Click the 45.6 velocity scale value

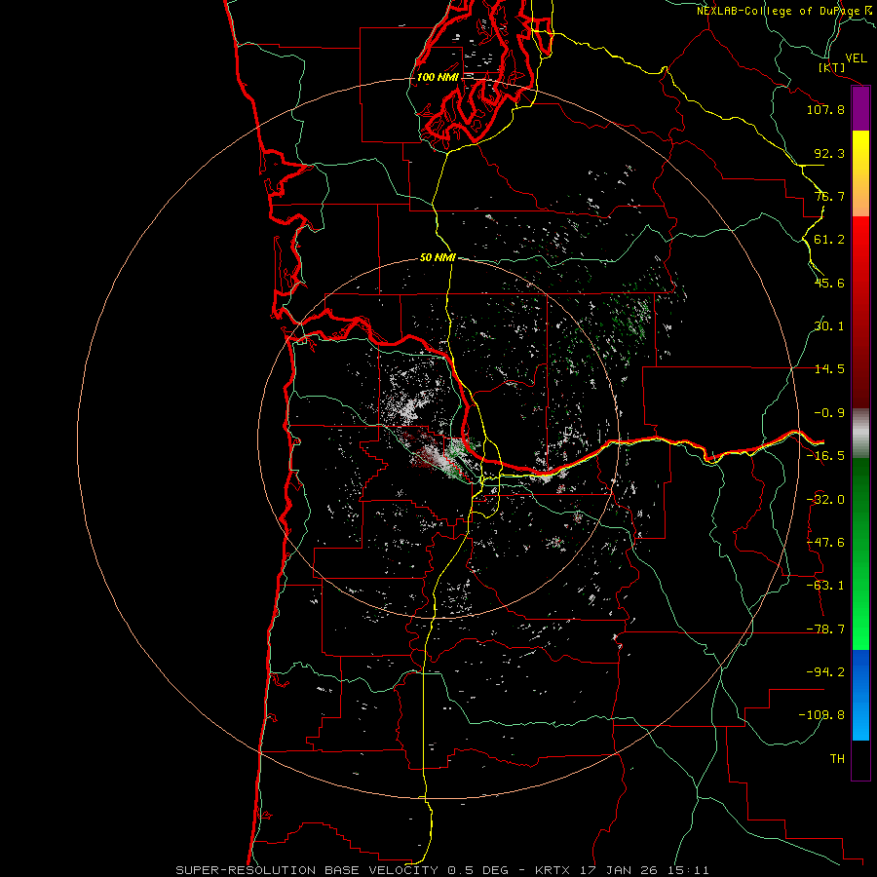[x=829, y=283]
